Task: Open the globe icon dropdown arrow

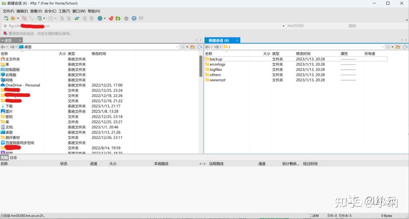Action: [105, 18]
